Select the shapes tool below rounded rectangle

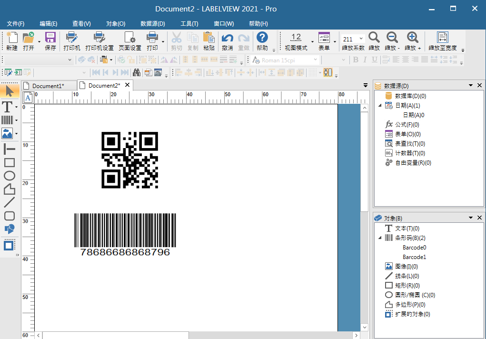[10, 229]
